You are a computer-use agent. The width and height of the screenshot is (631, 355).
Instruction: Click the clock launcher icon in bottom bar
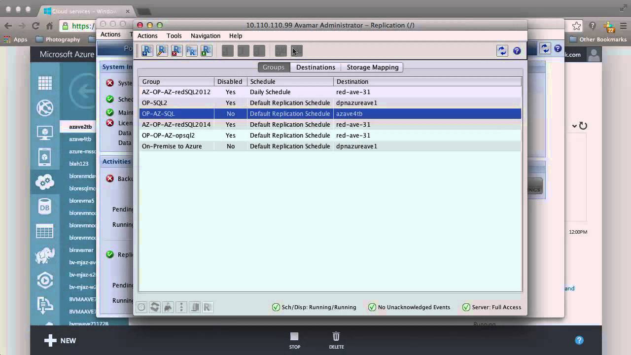coord(141,307)
